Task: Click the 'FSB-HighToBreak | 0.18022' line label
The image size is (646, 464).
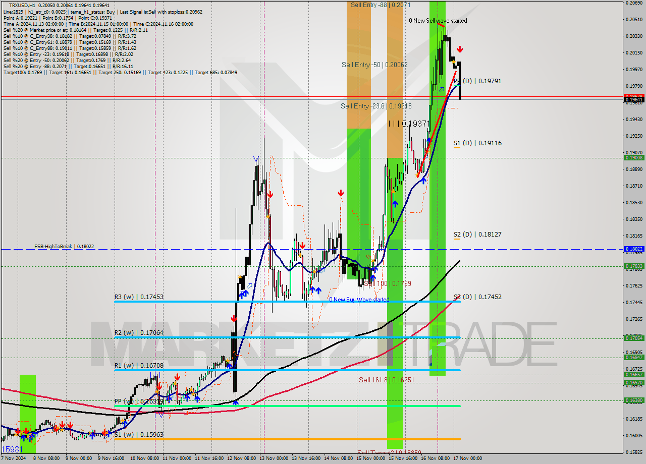Action: pyautogui.click(x=64, y=247)
